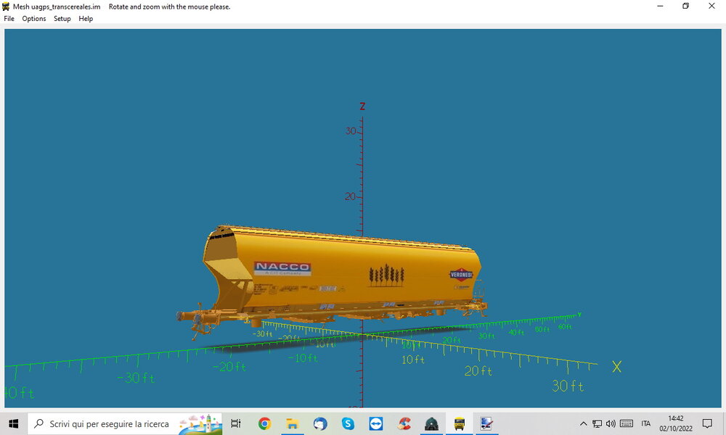Click the mesh viewer icon in the title bar

point(6,7)
